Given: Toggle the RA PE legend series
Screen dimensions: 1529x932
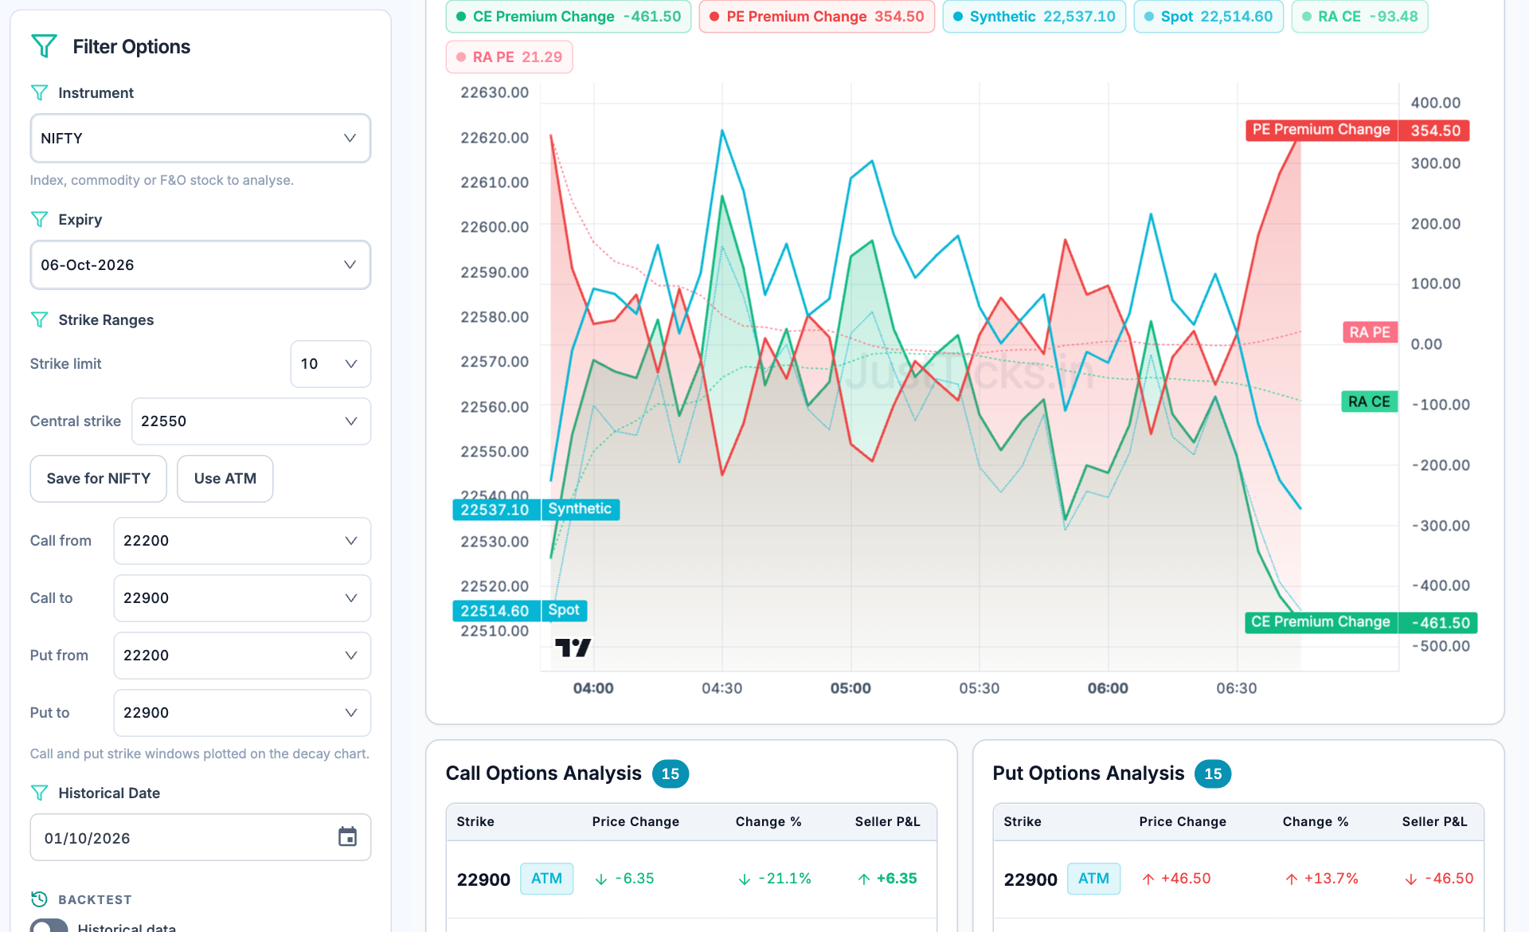Looking at the screenshot, I should [510, 57].
